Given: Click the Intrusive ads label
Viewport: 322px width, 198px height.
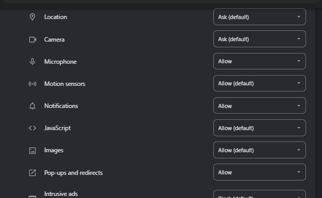Looking at the screenshot, I should [61, 194].
